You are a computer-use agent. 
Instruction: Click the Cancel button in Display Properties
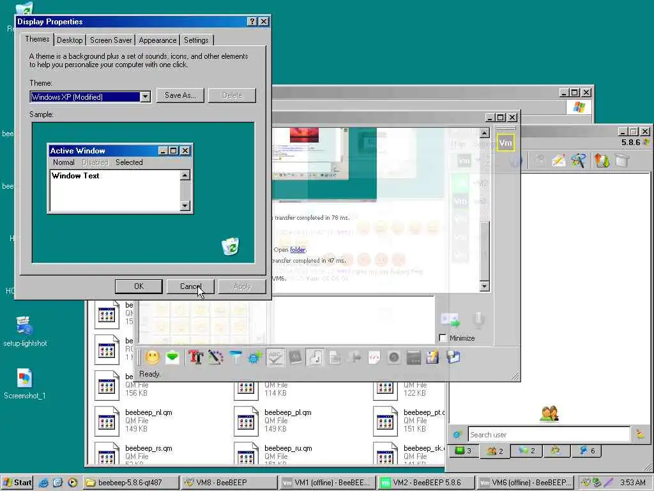pos(190,286)
